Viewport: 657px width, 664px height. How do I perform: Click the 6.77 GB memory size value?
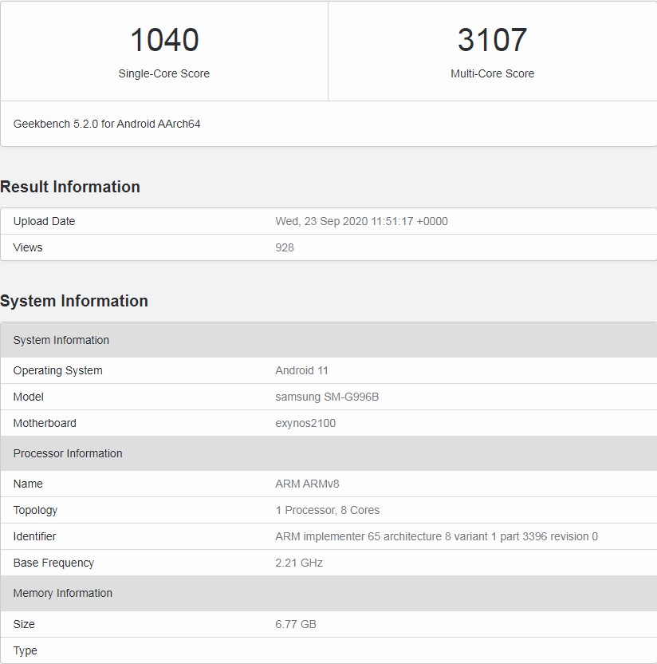tap(296, 624)
